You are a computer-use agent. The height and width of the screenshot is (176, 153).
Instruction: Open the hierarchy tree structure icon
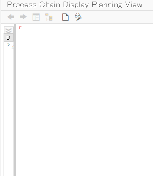pos(49,17)
